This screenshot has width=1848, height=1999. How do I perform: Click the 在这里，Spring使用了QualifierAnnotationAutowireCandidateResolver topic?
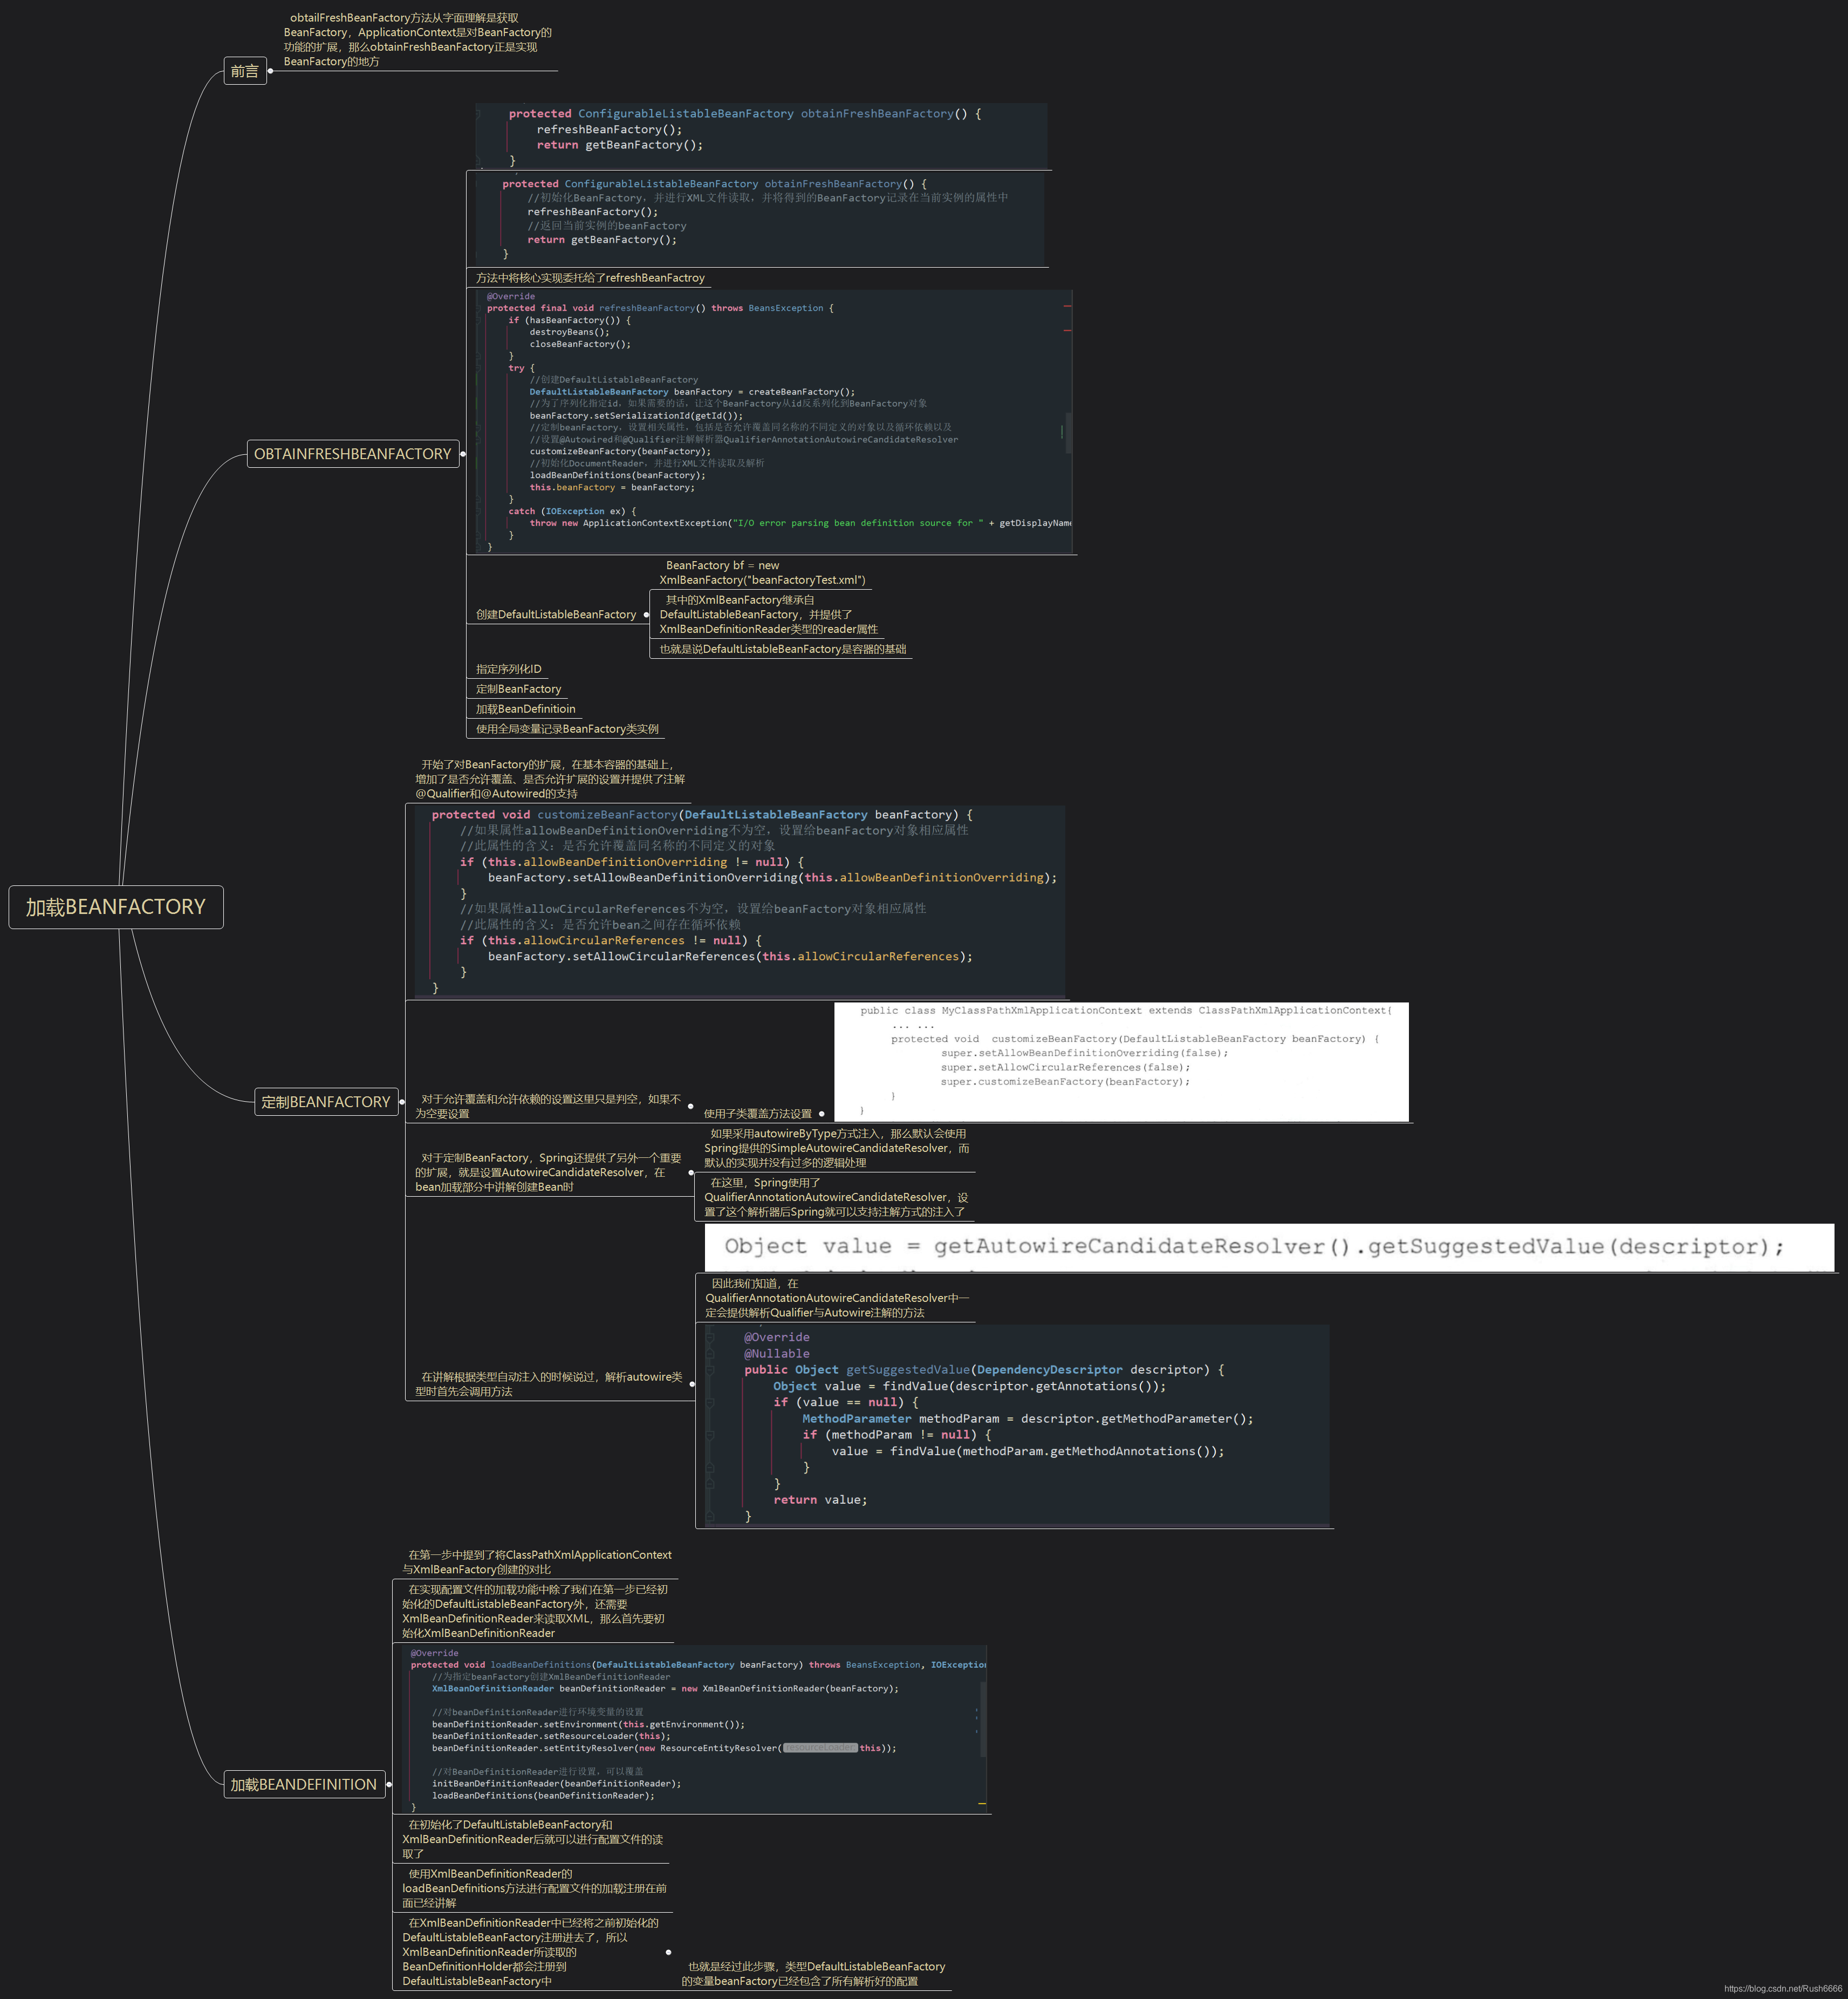pos(836,1197)
